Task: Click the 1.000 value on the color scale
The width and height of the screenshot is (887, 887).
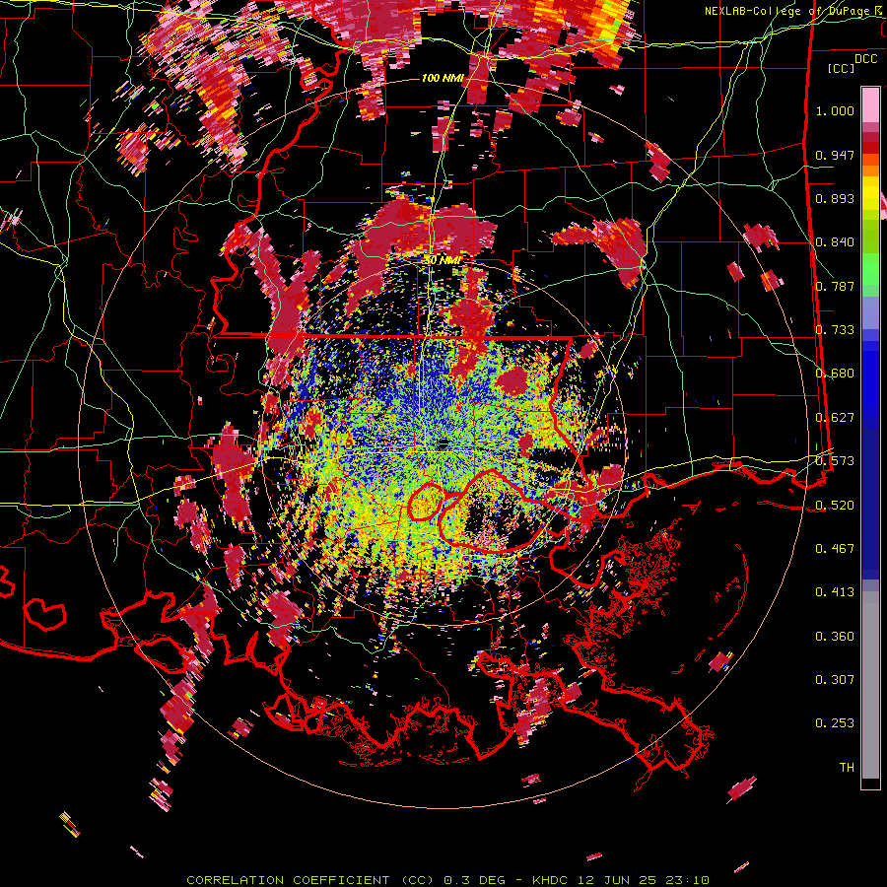Action: tap(835, 110)
